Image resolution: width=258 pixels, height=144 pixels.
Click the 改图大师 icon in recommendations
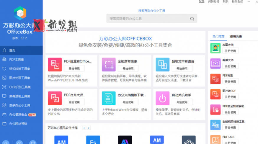point(215,48)
